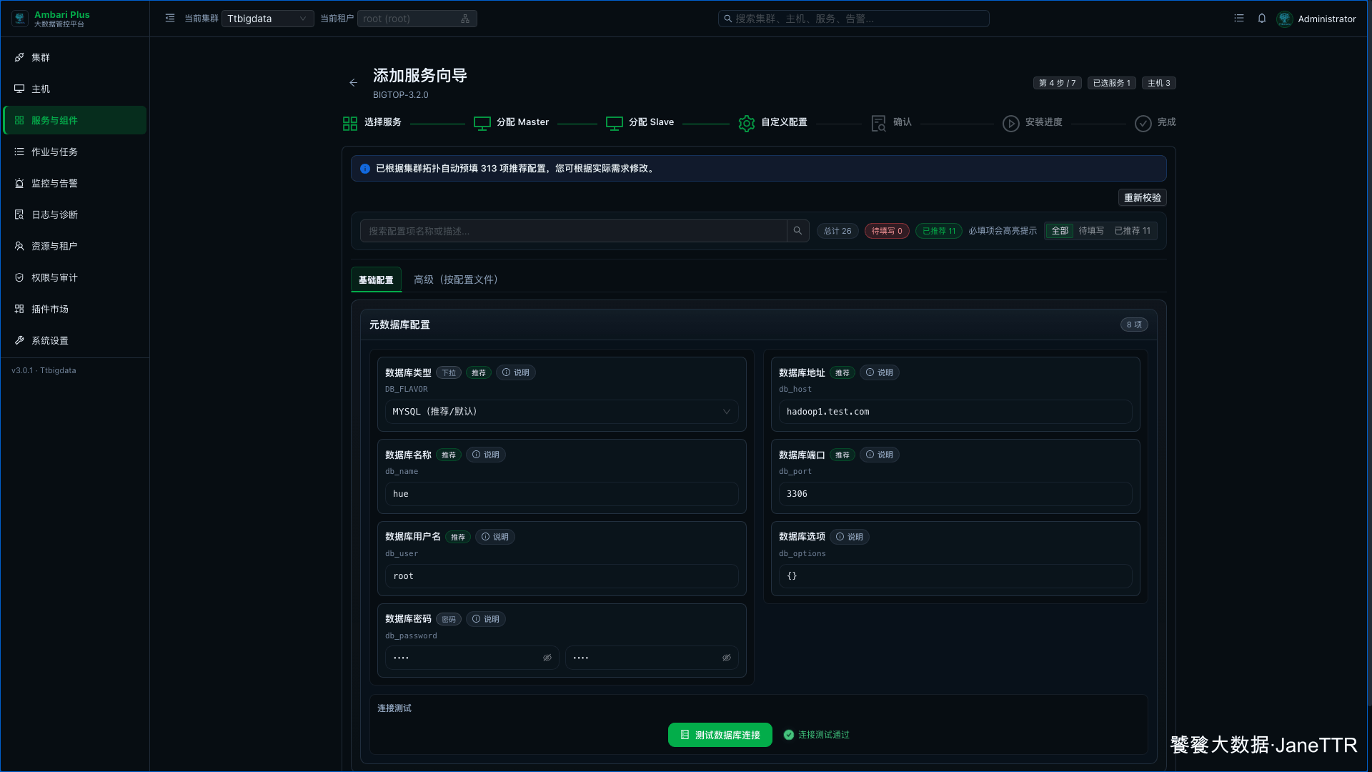Click the 测试数据库连接 button

(x=720, y=735)
